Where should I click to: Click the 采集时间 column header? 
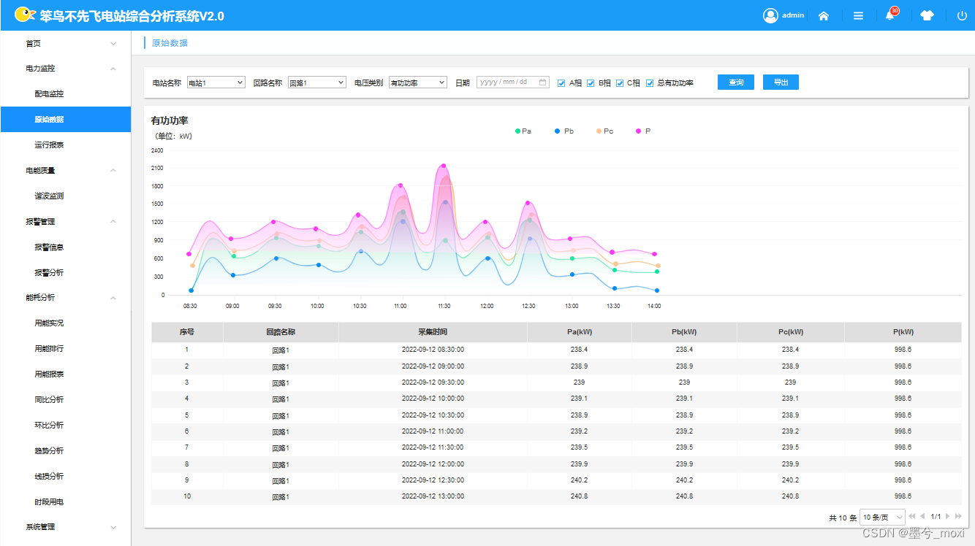[x=433, y=332]
